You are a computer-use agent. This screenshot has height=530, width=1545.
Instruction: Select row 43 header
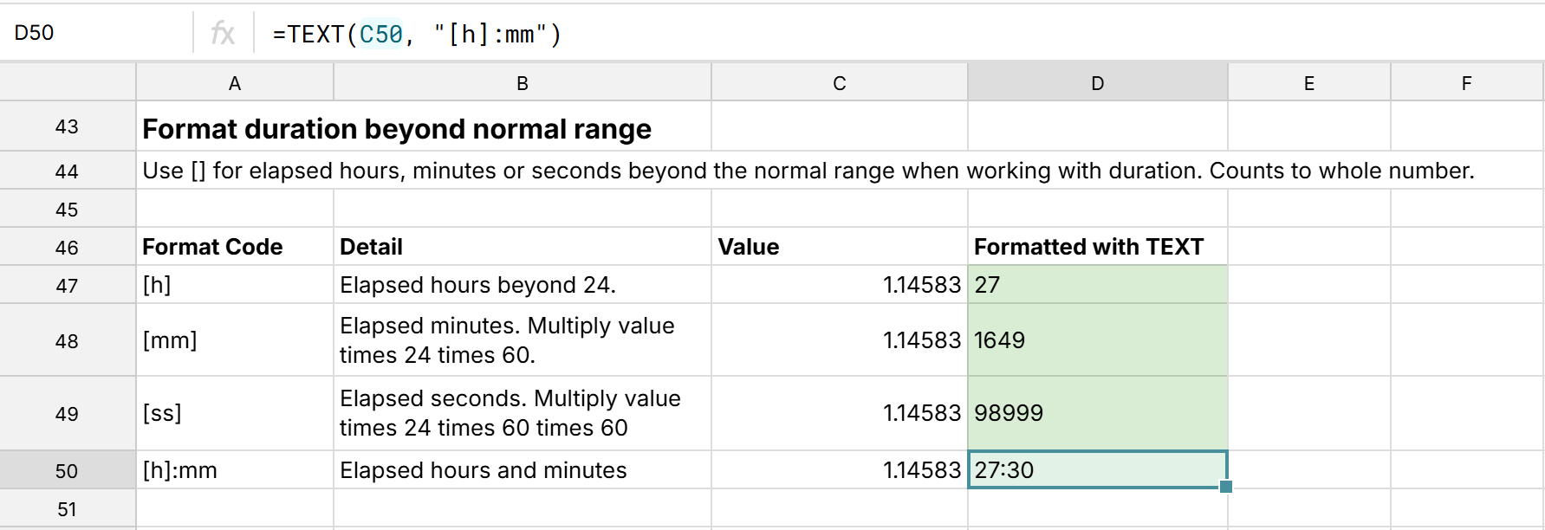67,126
